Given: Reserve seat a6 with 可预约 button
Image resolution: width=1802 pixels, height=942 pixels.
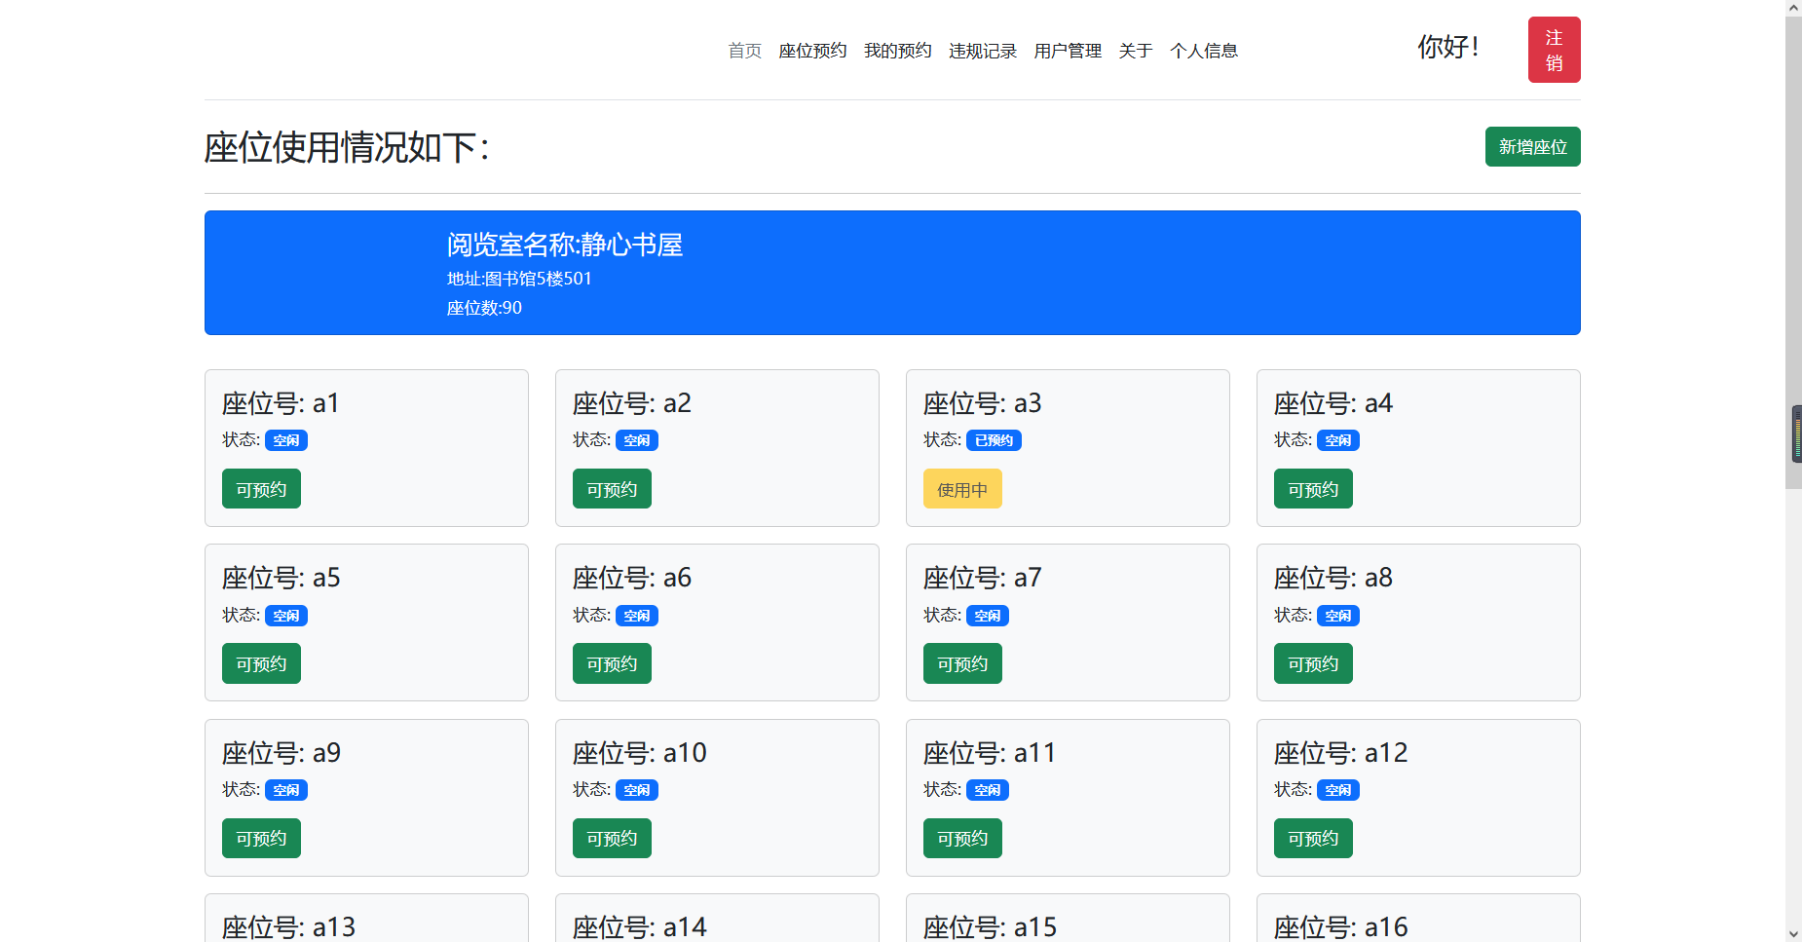Looking at the screenshot, I should [612, 663].
